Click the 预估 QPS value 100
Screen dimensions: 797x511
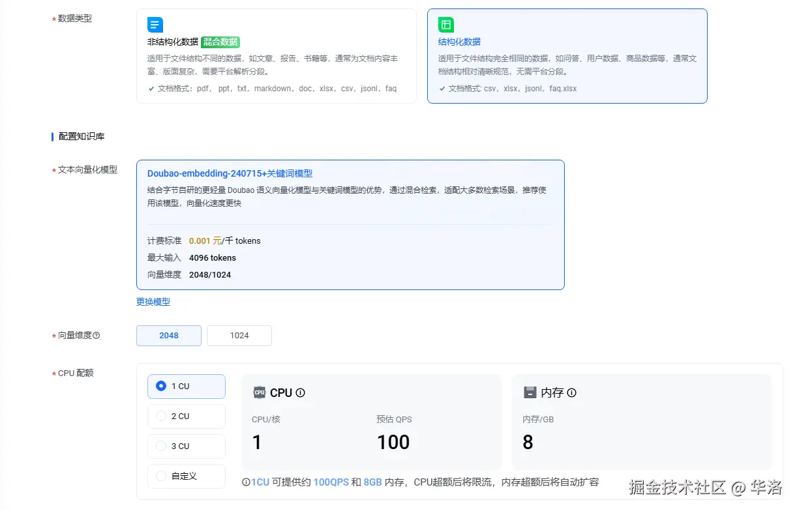pyautogui.click(x=393, y=443)
